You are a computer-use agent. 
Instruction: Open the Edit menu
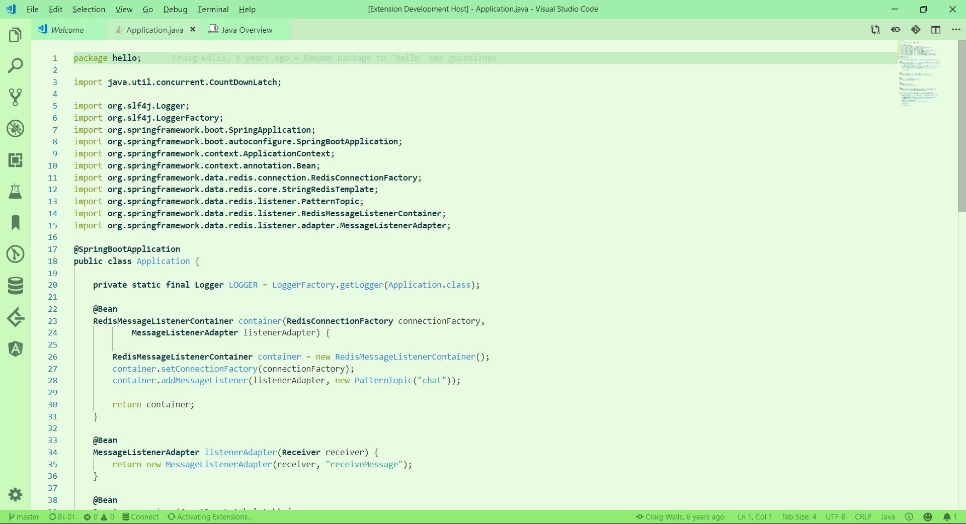(x=55, y=9)
